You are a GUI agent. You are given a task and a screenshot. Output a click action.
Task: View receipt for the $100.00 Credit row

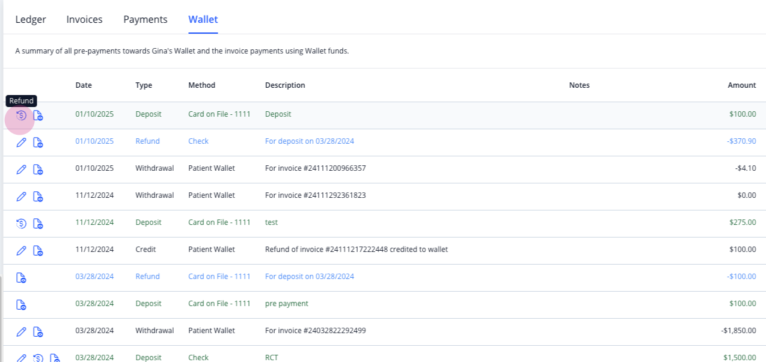(38, 251)
